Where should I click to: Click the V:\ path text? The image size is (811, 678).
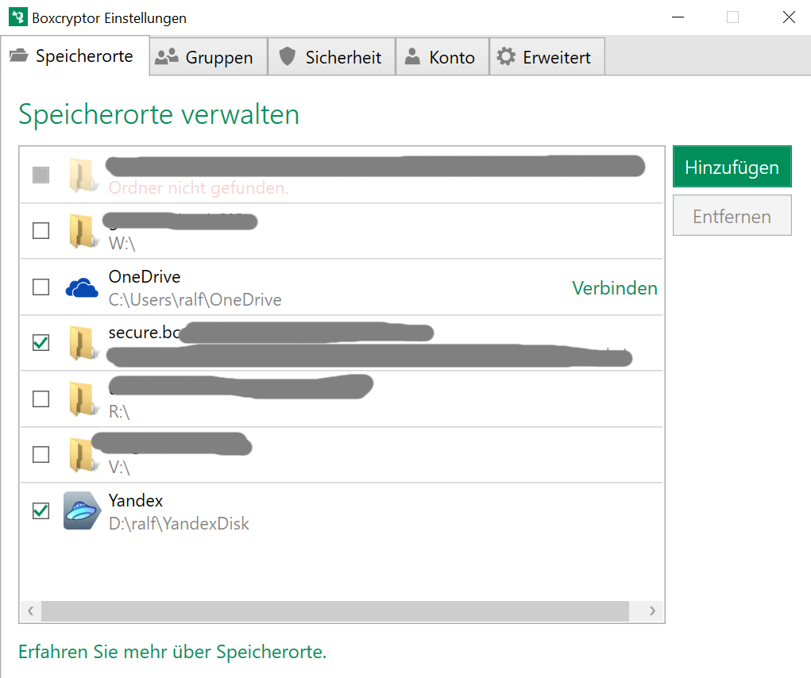(x=119, y=467)
